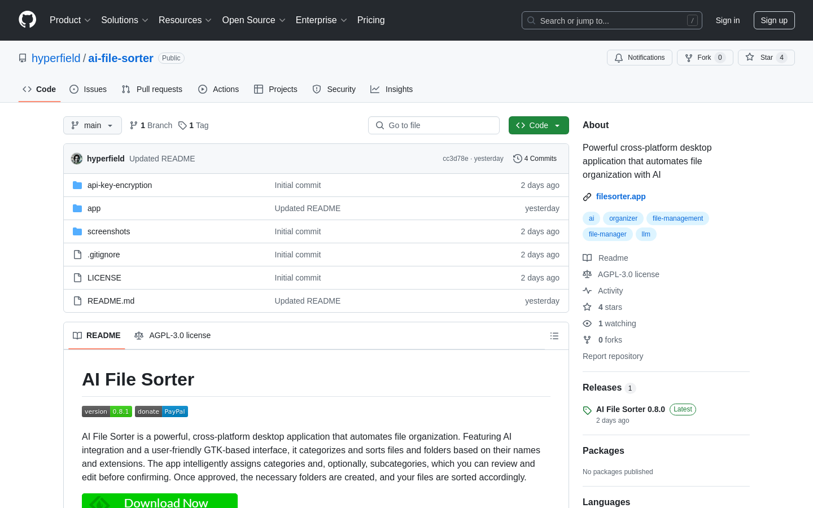This screenshot has height=508, width=813.
Task: Select the Code tab
Action: pos(40,89)
